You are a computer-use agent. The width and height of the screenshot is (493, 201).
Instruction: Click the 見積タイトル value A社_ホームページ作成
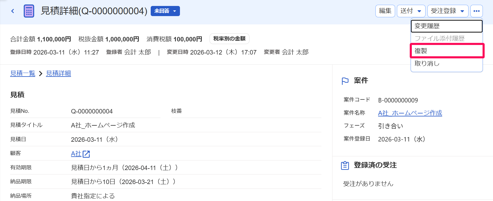click(x=103, y=125)
